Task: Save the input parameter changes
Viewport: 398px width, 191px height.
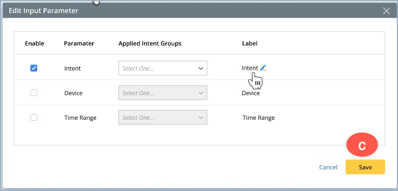Action: pos(365,167)
